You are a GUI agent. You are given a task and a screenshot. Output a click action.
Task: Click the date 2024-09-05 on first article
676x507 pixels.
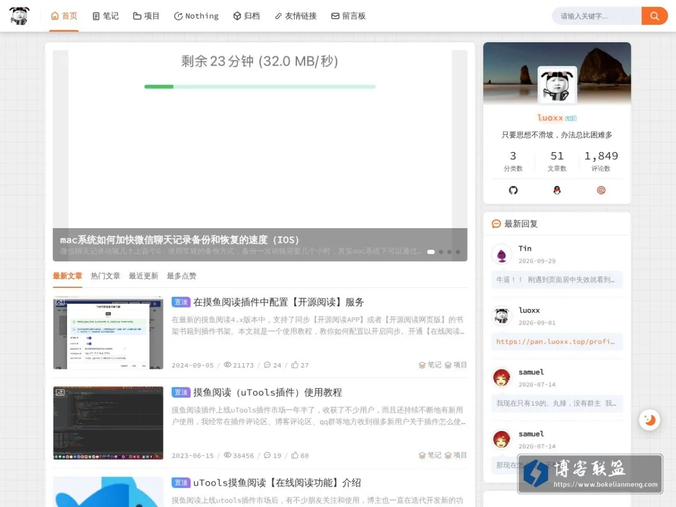193,366
